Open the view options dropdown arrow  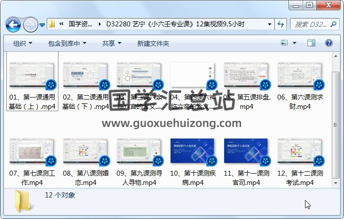click(x=294, y=43)
